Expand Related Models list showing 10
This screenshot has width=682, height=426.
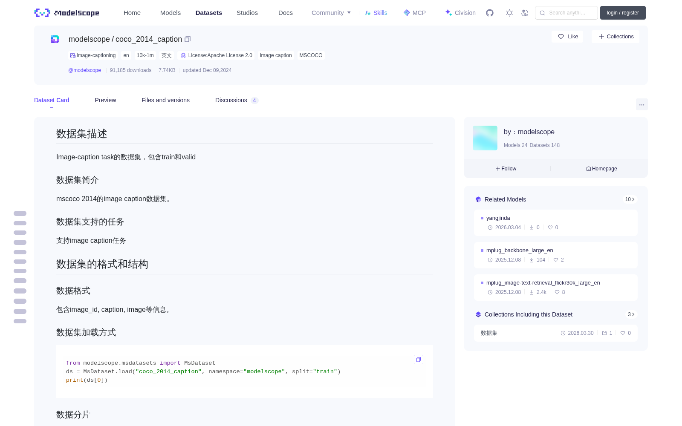tap(630, 199)
